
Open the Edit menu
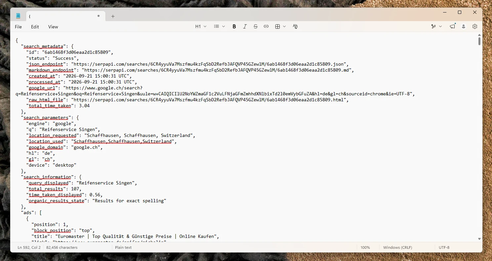point(35,27)
